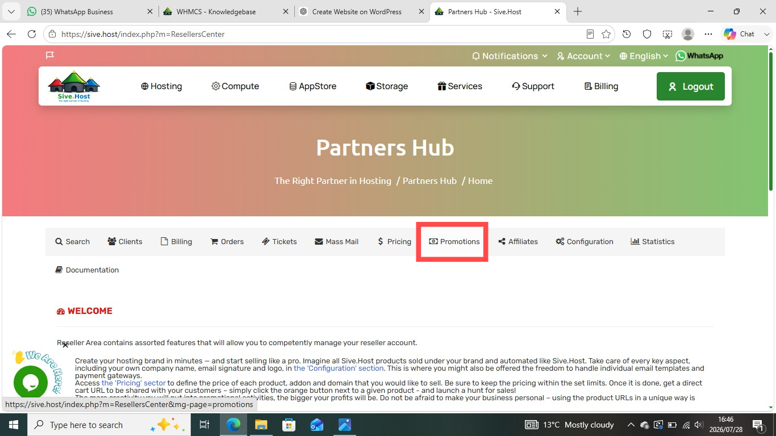This screenshot has height=436, width=776.
Task: Dismiss the We Are Here chat badge
Action: click(65, 345)
